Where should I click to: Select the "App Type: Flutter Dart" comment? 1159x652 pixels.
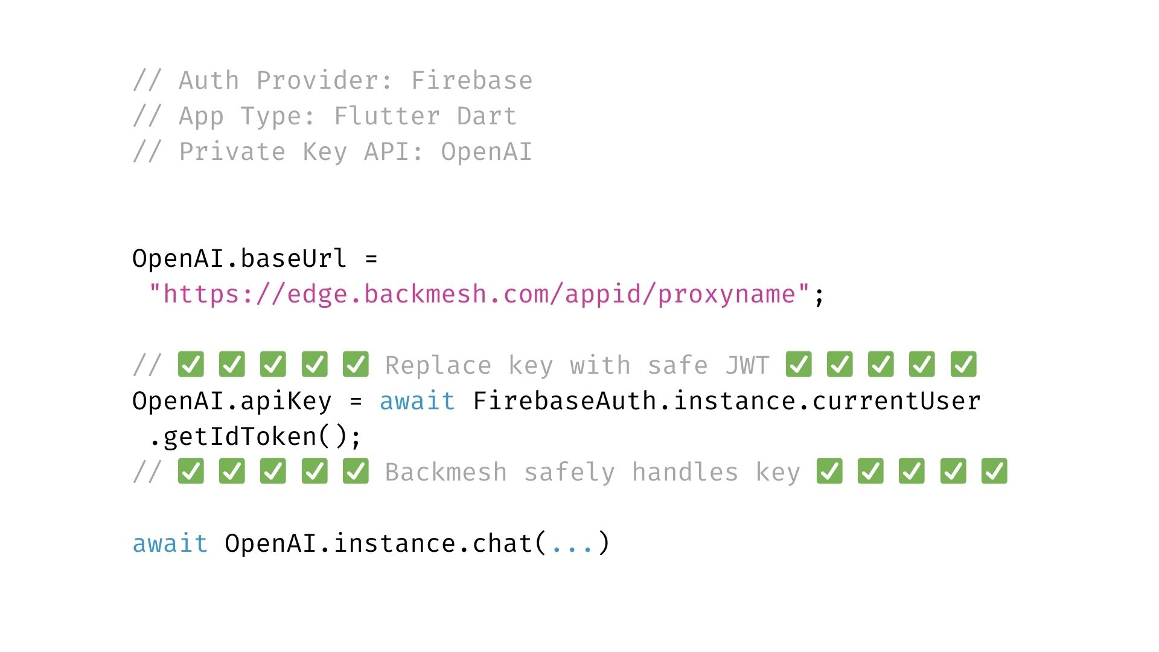point(348,116)
